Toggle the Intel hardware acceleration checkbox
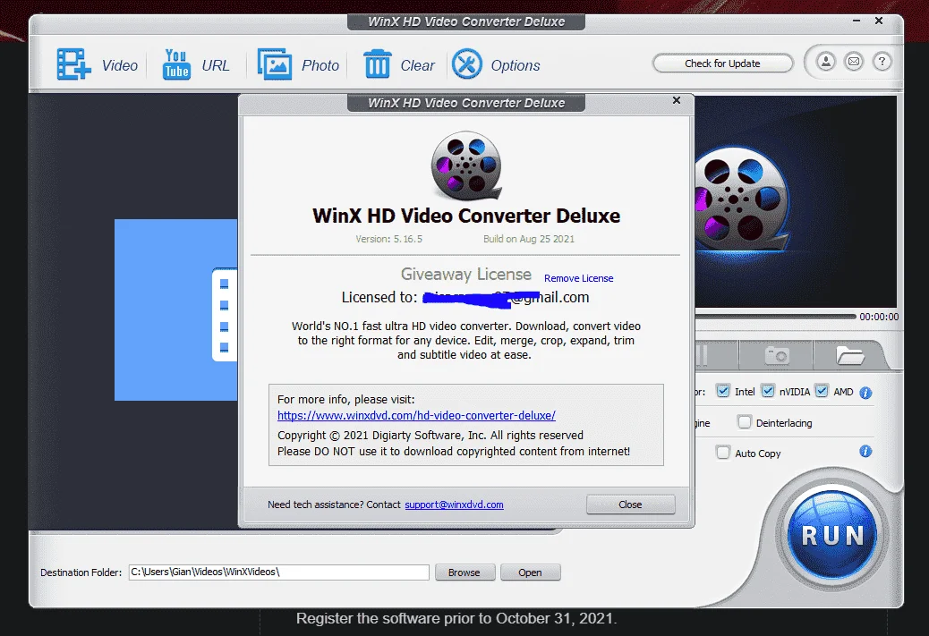 tap(723, 392)
